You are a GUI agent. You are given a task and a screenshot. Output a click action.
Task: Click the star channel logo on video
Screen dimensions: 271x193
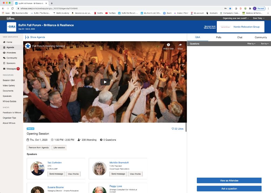coord(28,46)
